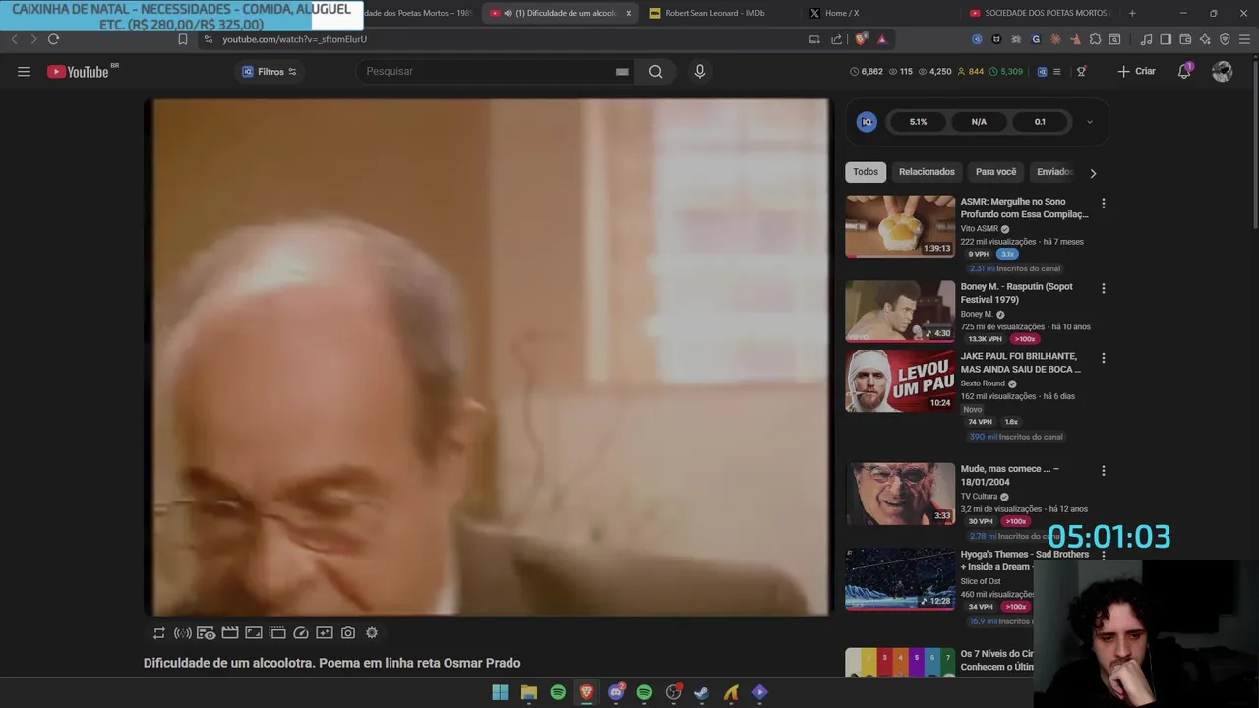The height and width of the screenshot is (708, 1259).
Task: Click the 0.1 vidIQ stat pill
Action: pyautogui.click(x=1040, y=122)
